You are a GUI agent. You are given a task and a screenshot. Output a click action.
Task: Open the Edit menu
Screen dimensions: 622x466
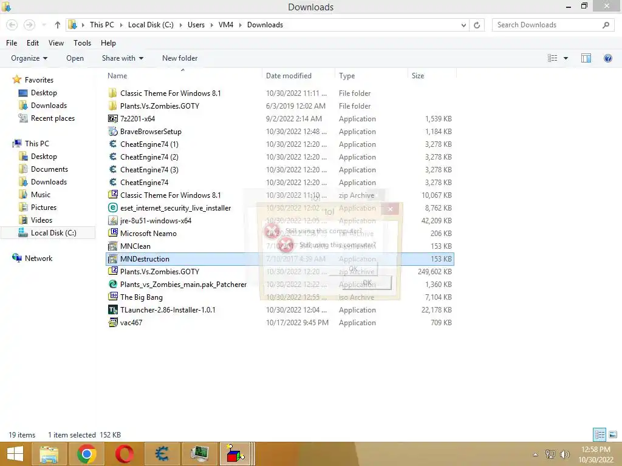coord(33,43)
